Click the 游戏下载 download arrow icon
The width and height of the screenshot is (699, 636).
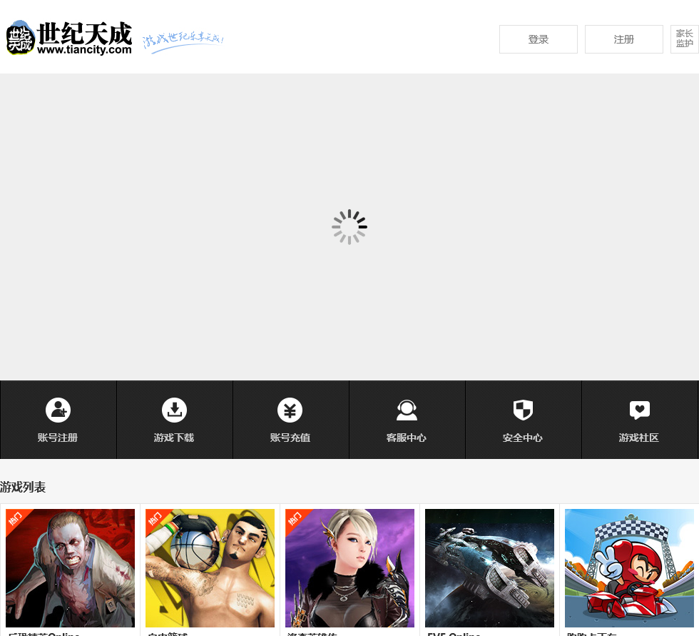coord(174,410)
